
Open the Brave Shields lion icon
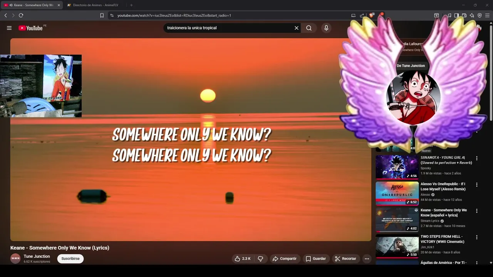tap(372, 15)
